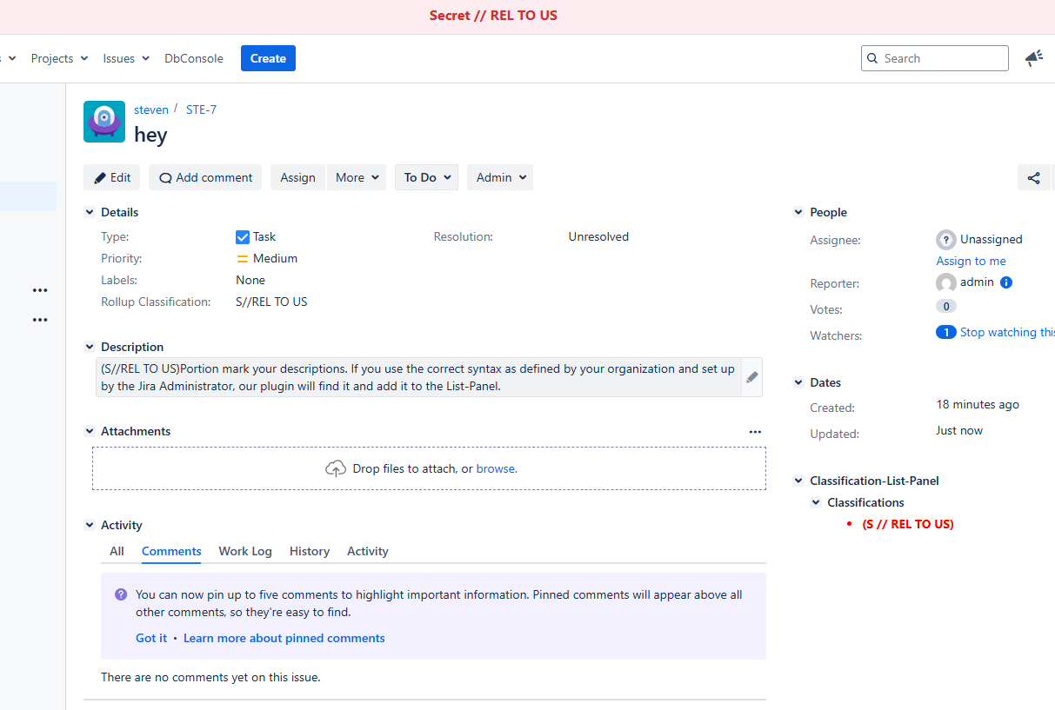Click the steven project avatar icon
Image resolution: width=1055 pixels, height=710 pixels.
tap(104, 122)
